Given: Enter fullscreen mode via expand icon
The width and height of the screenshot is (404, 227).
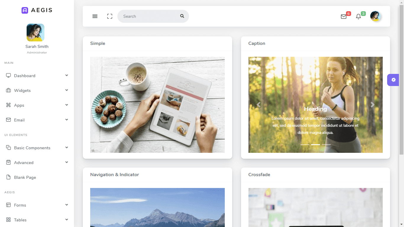Looking at the screenshot, I should pos(110,16).
